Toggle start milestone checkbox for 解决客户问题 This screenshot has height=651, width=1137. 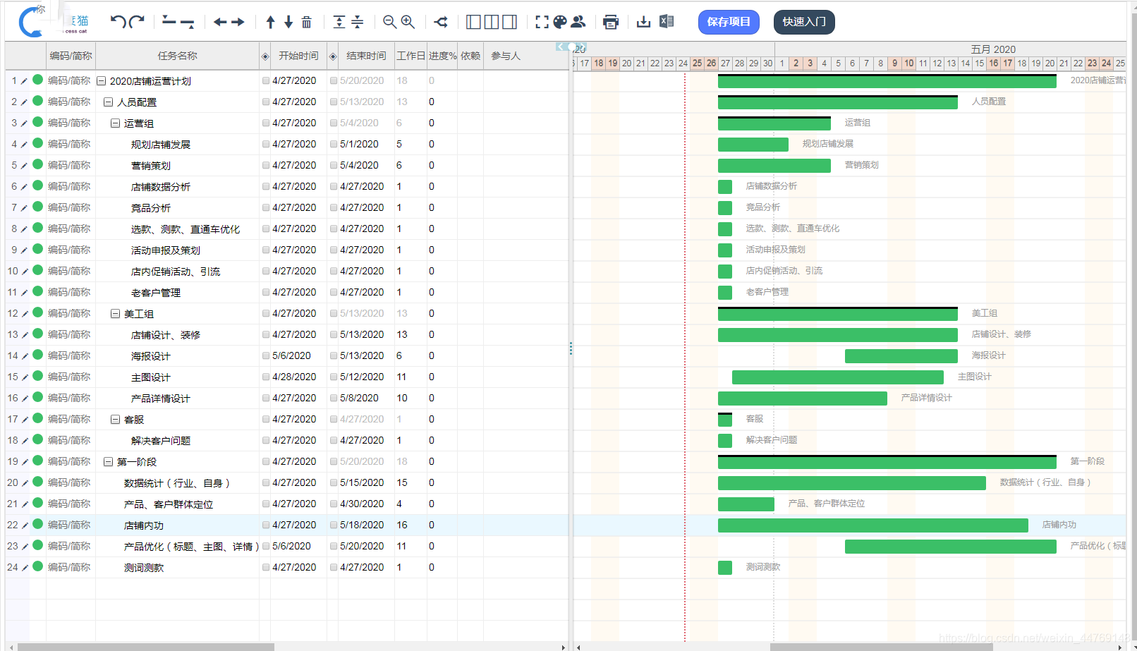pos(266,441)
